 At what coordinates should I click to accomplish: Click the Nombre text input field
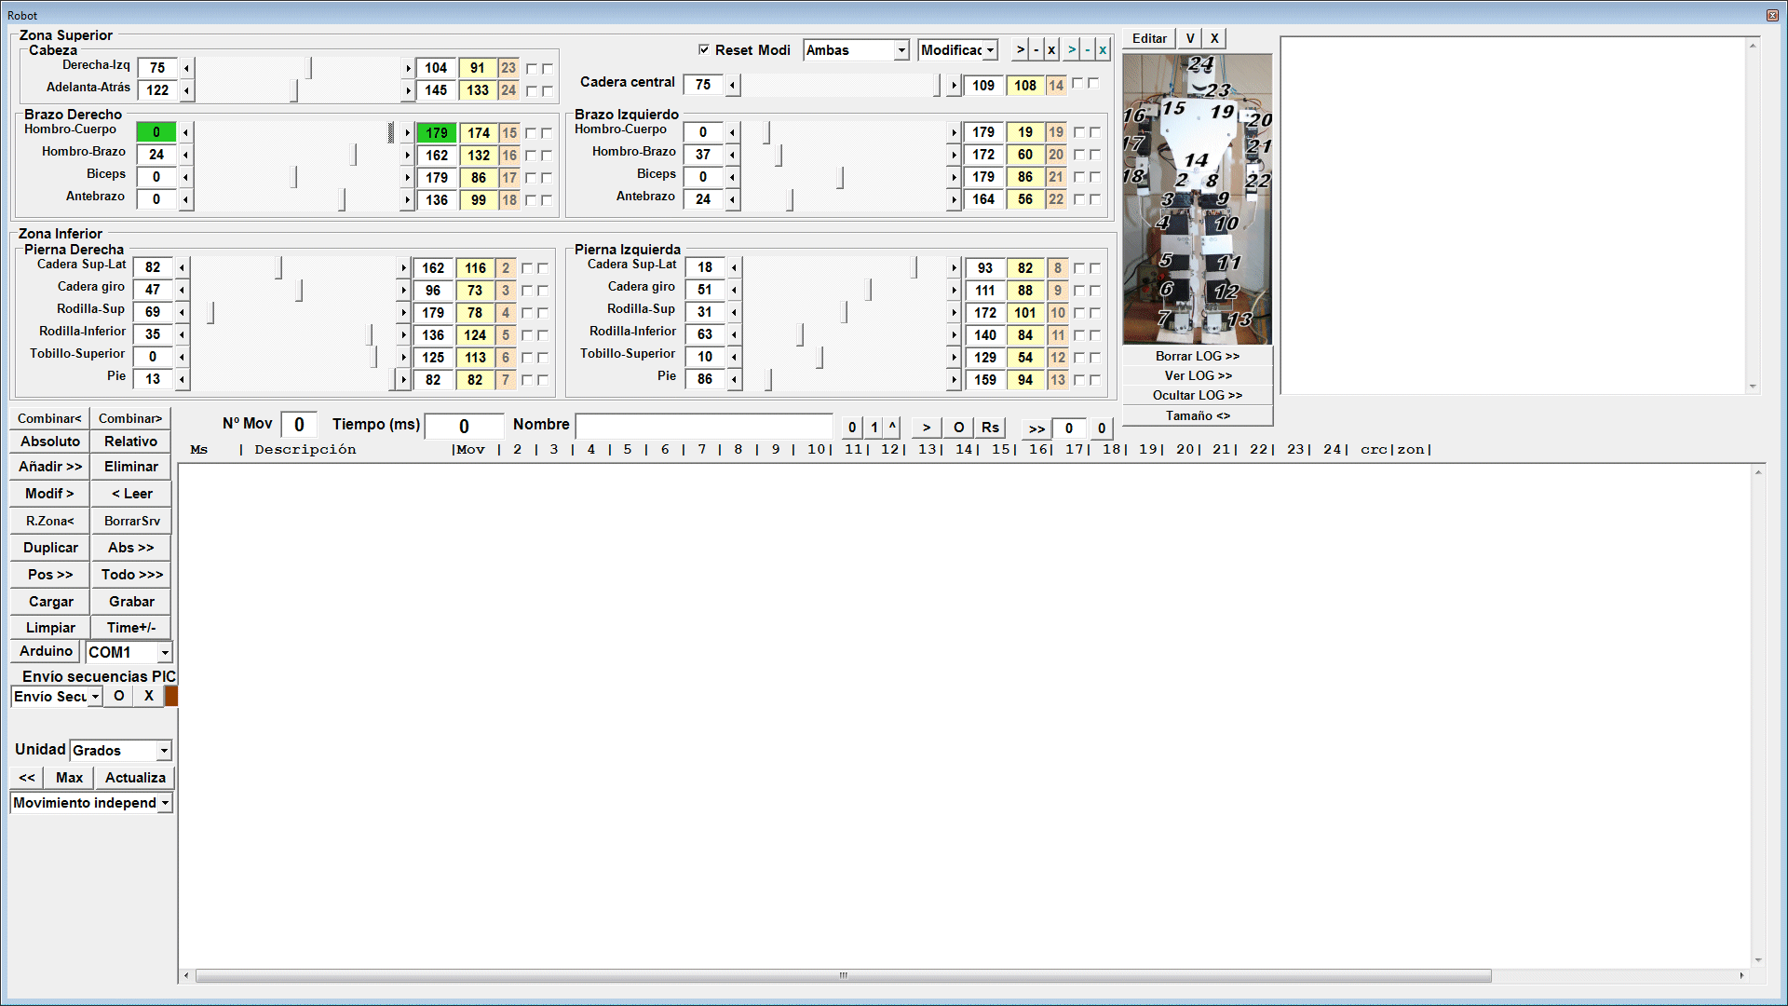[704, 427]
